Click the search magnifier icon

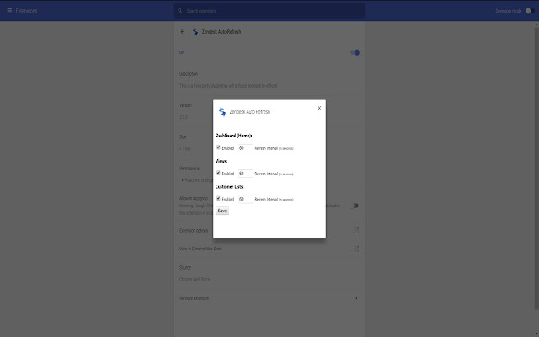tap(179, 11)
